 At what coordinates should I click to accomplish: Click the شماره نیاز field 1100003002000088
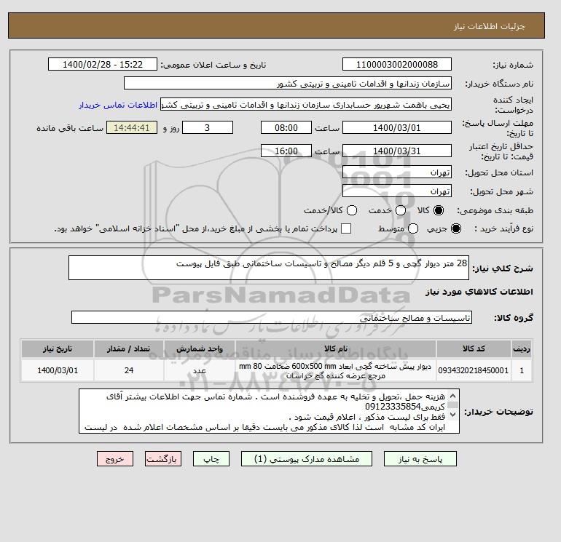pyautogui.click(x=397, y=64)
